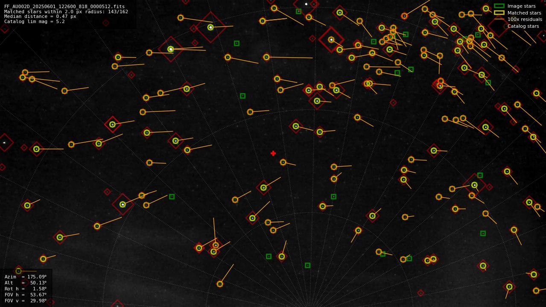Image resolution: width=546 pixels, height=307 pixels.
Task: Click the "100x residuals" legend label
Action: [525, 19]
